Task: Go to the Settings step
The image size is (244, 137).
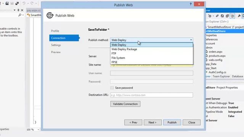Action: pos(56,45)
